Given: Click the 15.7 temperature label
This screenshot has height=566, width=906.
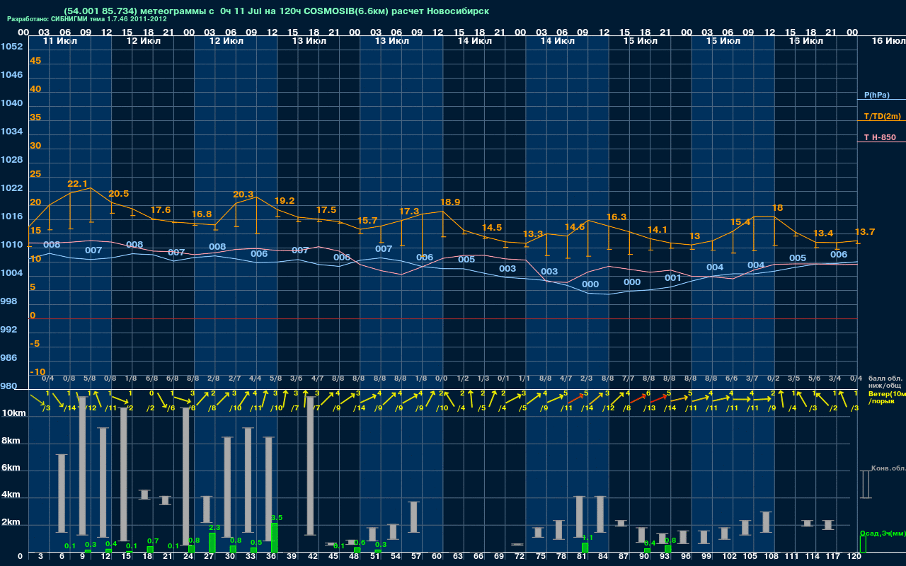Looking at the screenshot, I should [x=367, y=221].
